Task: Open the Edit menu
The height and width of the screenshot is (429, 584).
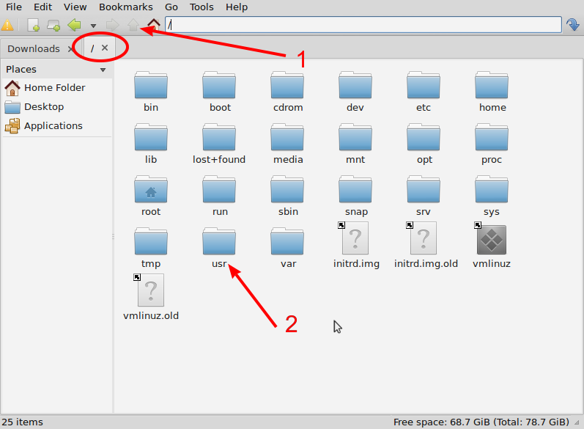Action: pos(42,7)
